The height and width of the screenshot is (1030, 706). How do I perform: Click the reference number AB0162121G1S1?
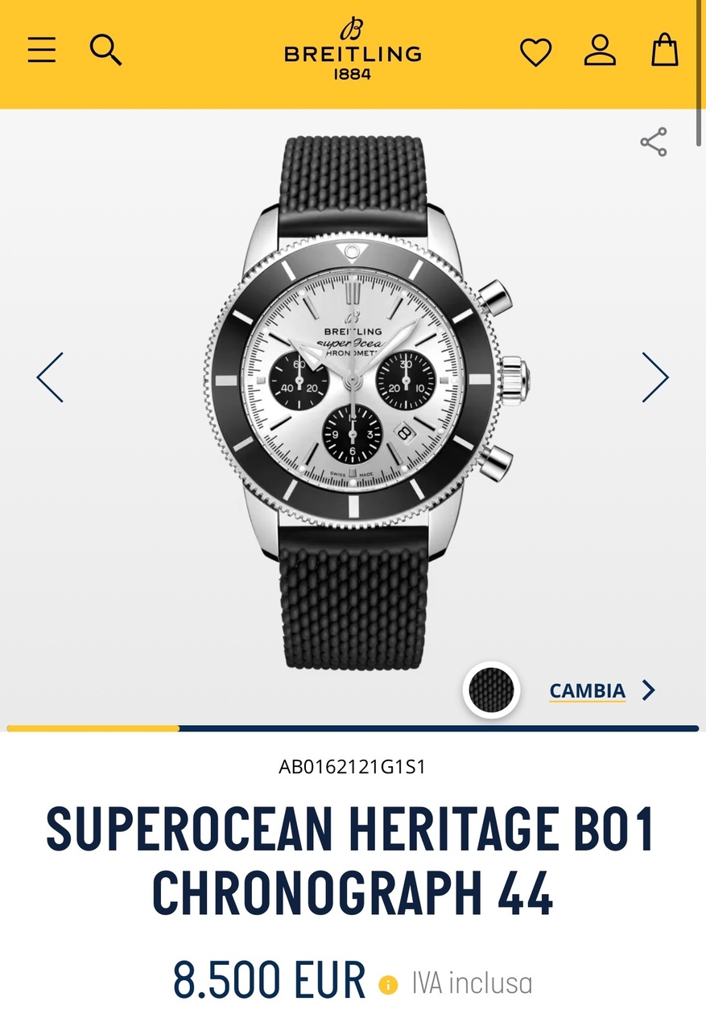point(353,767)
